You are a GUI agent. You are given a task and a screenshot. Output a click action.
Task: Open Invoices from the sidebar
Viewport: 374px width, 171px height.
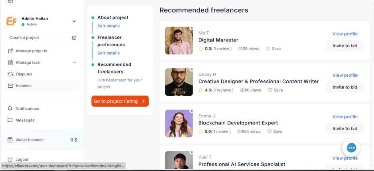23,86
